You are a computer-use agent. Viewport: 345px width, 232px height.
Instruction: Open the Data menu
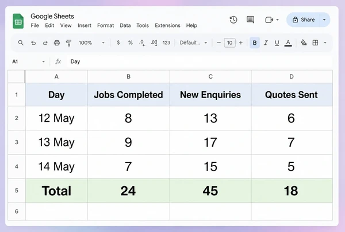(x=125, y=25)
